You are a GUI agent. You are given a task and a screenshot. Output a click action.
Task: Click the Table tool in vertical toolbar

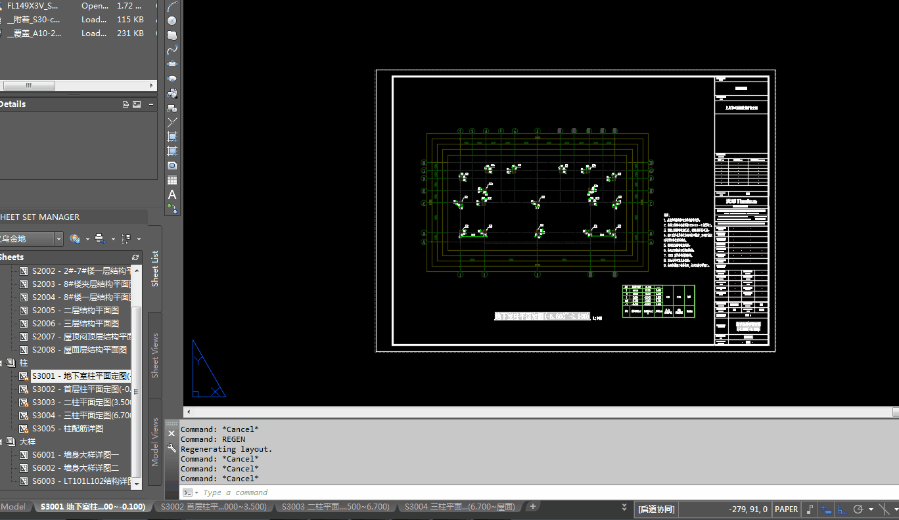[172, 181]
